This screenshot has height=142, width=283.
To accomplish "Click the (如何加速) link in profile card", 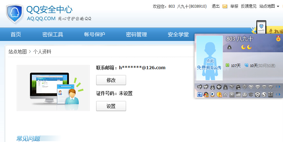I will point(267,66).
